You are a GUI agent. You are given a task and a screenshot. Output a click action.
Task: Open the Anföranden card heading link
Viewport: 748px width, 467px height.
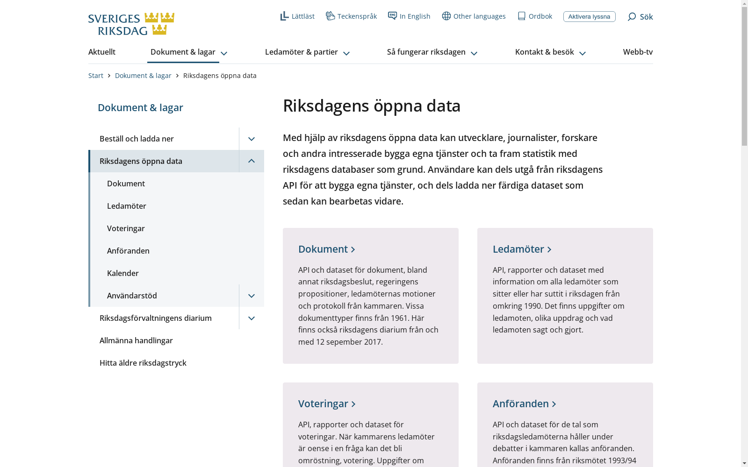[525, 403]
